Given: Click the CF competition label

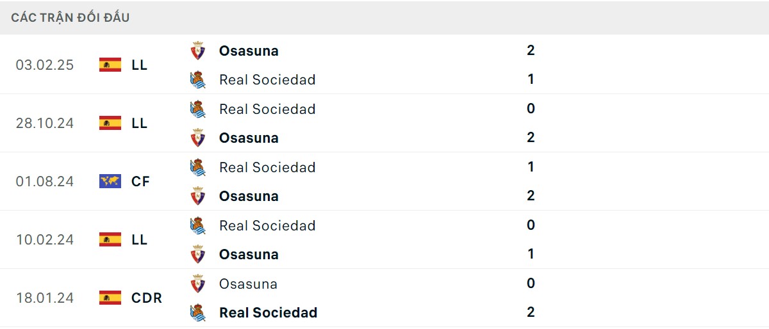Looking at the screenshot, I should click(x=140, y=181).
